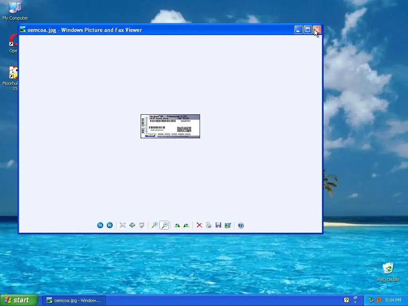Select the Recycle Bin desktop icon
This screenshot has width=408, height=306.
point(388,272)
